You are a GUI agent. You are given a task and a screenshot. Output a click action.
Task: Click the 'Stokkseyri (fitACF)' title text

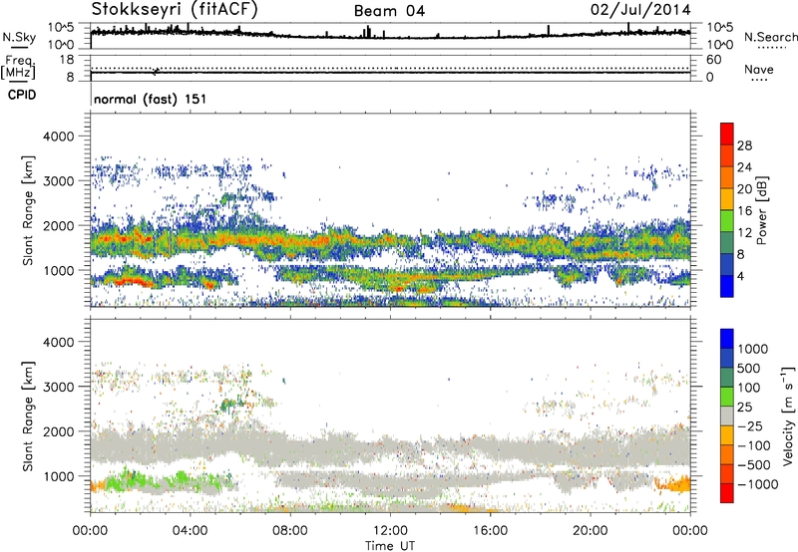[175, 9]
